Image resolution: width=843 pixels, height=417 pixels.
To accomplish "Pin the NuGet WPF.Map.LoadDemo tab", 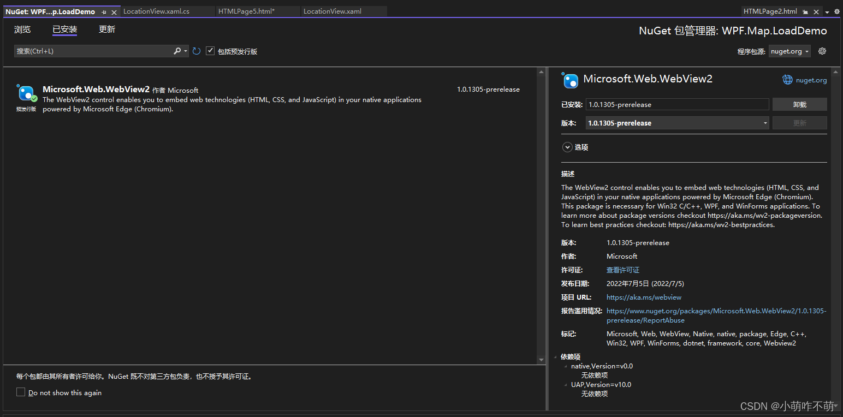I will click(104, 12).
